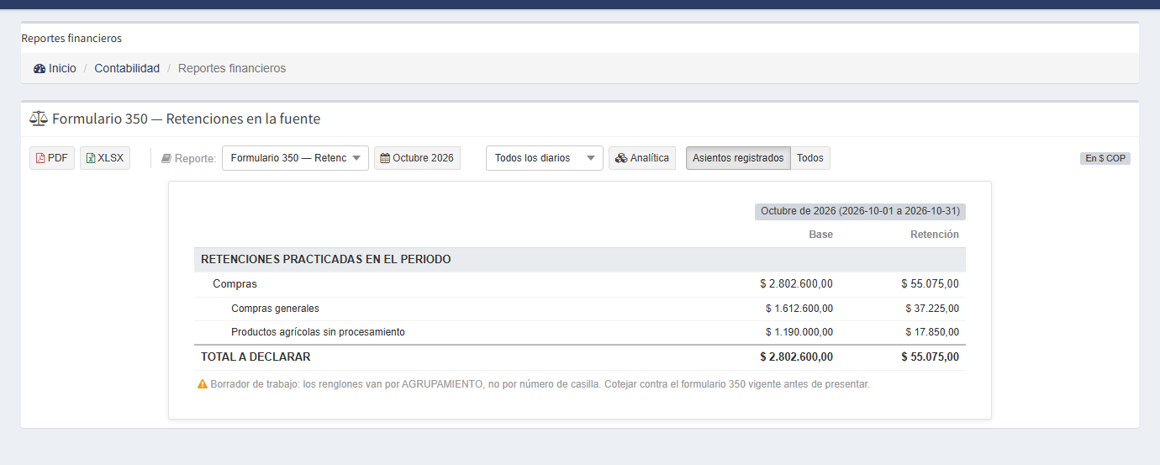Click the Formulario 350 report title
The height and width of the screenshot is (465, 1160).
pyautogui.click(x=186, y=119)
